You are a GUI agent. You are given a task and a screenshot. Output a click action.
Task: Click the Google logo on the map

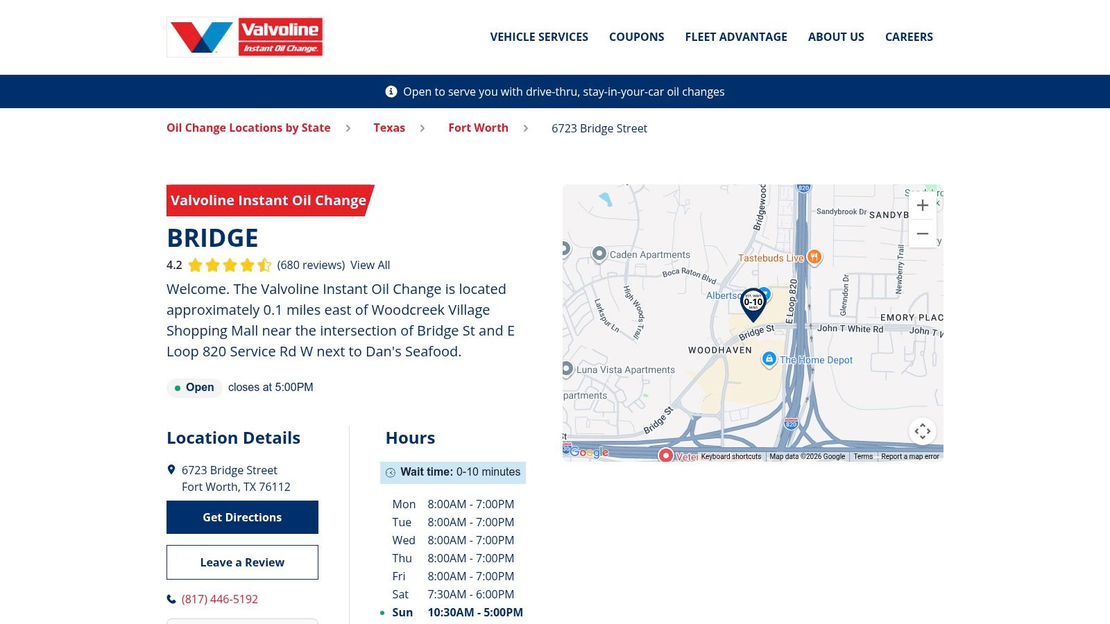(589, 452)
